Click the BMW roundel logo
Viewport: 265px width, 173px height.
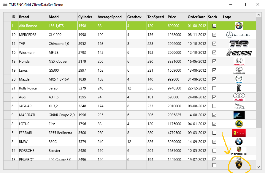(x=239, y=142)
